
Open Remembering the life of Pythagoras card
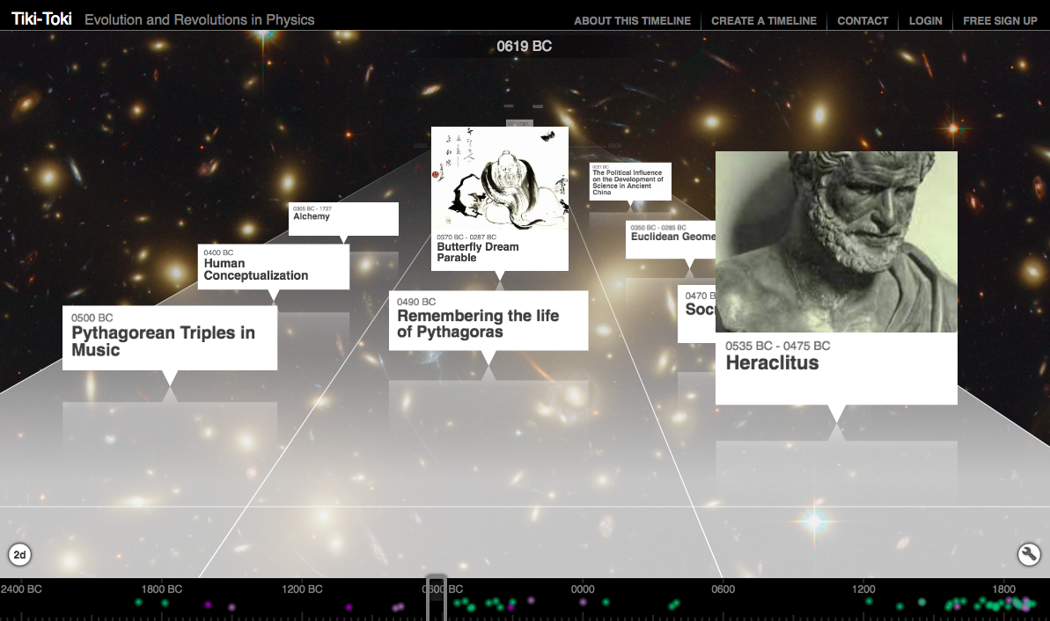tap(488, 321)
